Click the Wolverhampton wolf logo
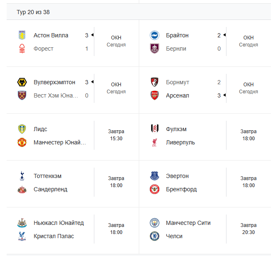The image size is (278, 256). [22, 82]
